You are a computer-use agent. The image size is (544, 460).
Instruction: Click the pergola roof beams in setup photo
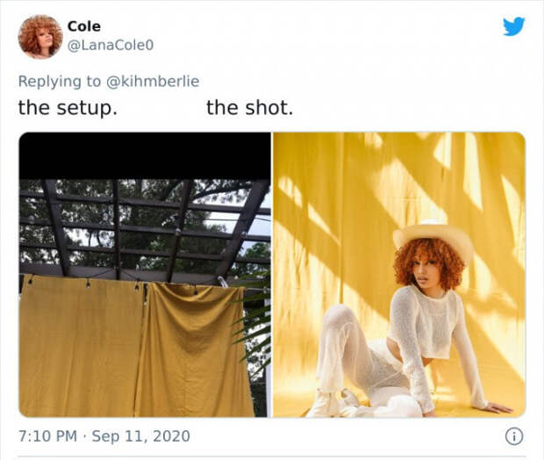coord(145,229)
